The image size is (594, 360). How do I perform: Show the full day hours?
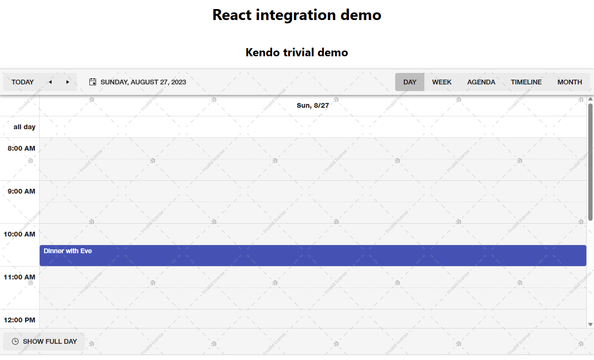44,341
